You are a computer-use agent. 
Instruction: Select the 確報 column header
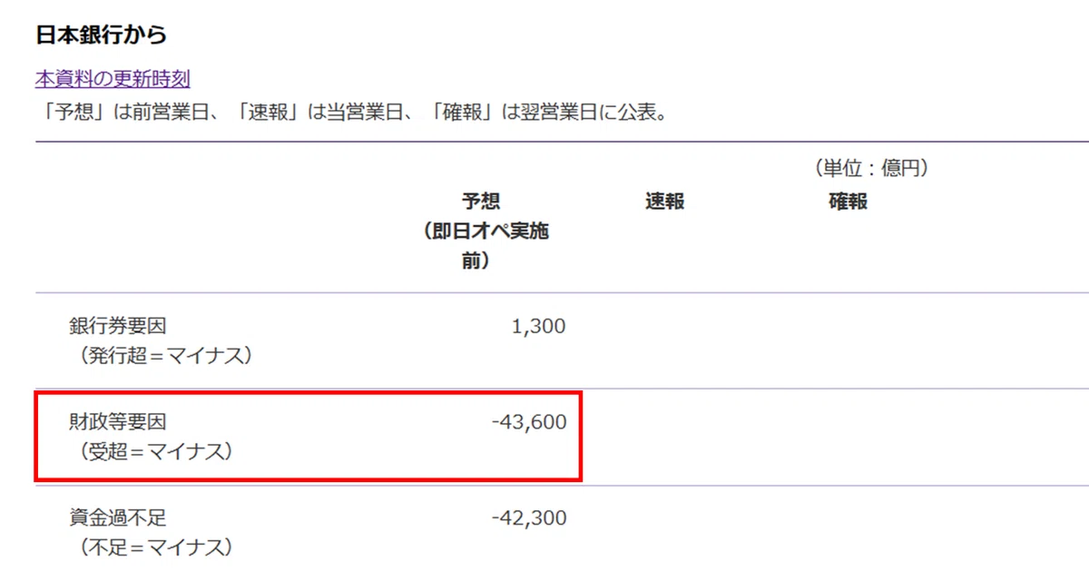tap(848, 202)
